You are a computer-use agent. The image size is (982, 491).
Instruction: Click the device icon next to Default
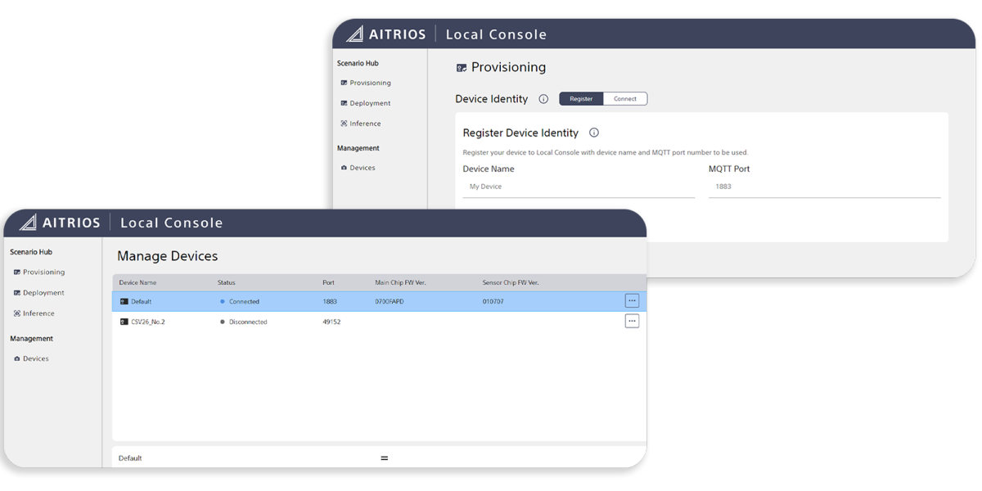124,301
